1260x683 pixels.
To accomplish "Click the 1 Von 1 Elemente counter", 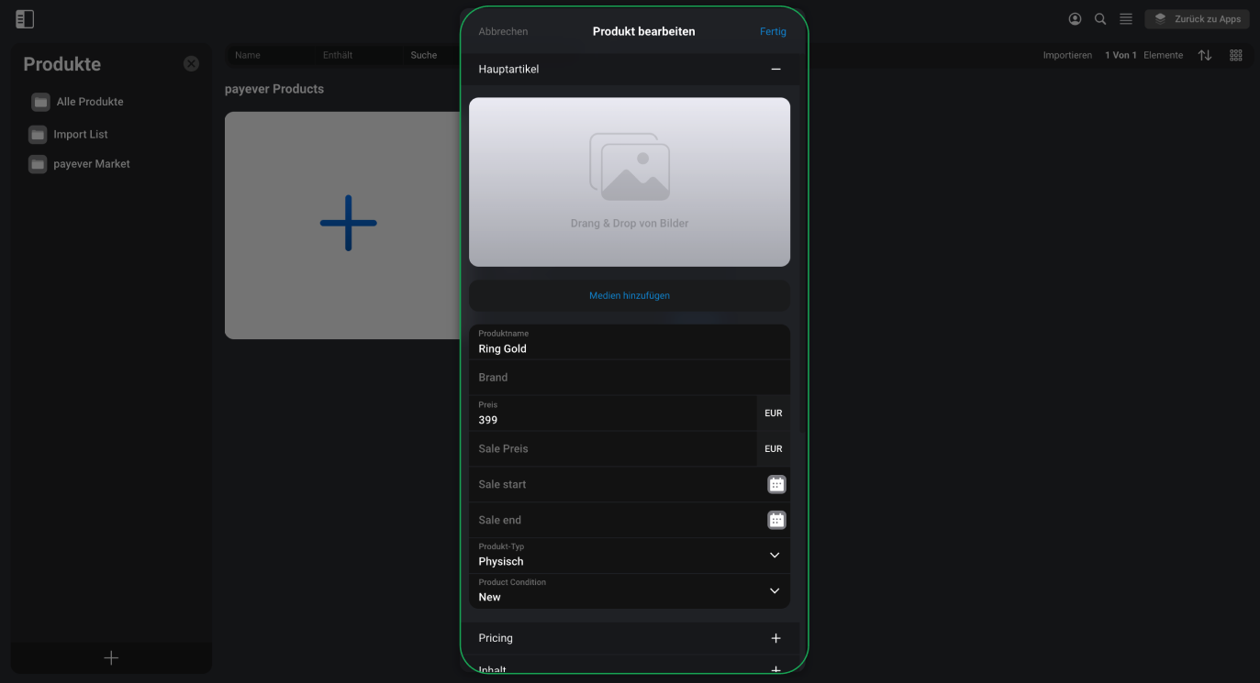I will coord(1144,55).
